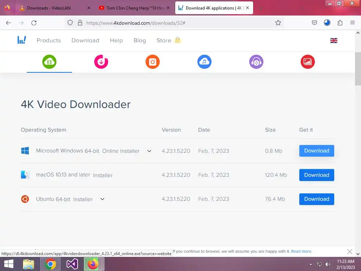Save page to Pocket icon
Image resolution: width=361 pixels, height=271 pixels.
[x=314, y=23]
